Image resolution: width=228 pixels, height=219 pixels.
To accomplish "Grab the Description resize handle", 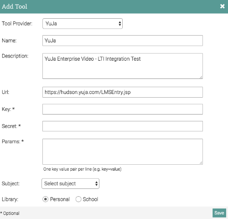I will coord(201,77).
